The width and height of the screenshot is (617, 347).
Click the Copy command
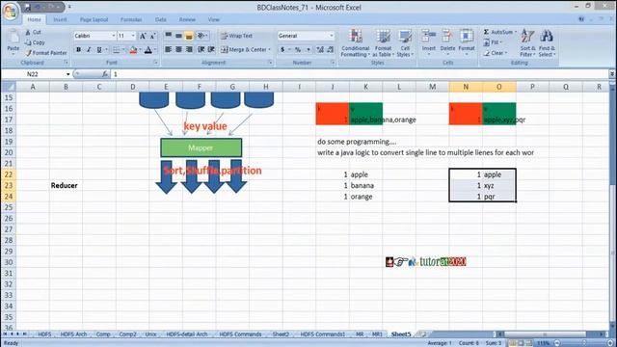35,42
